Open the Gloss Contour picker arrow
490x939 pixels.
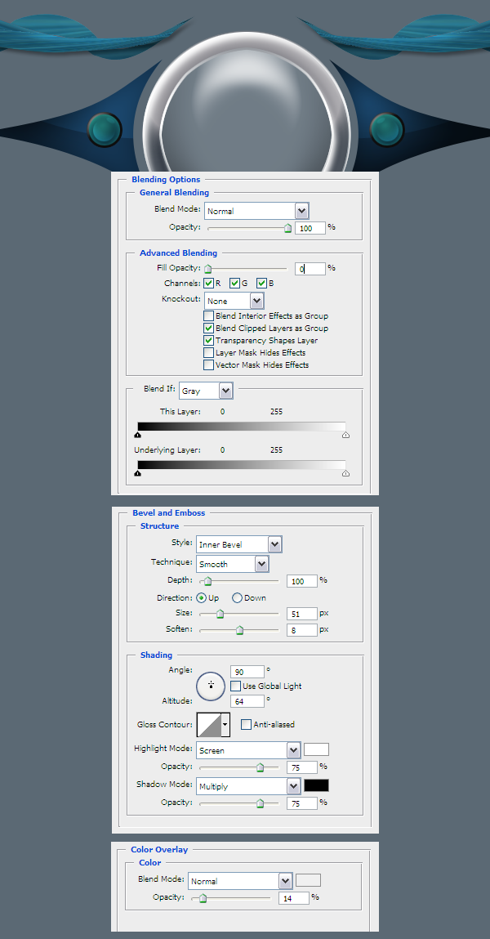pyautogui.click(x=225, y=725)
